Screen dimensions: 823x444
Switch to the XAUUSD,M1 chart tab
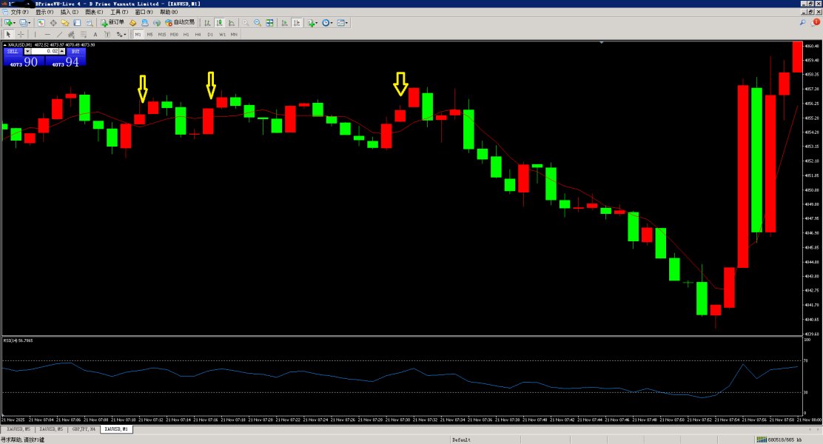(116, 429)
